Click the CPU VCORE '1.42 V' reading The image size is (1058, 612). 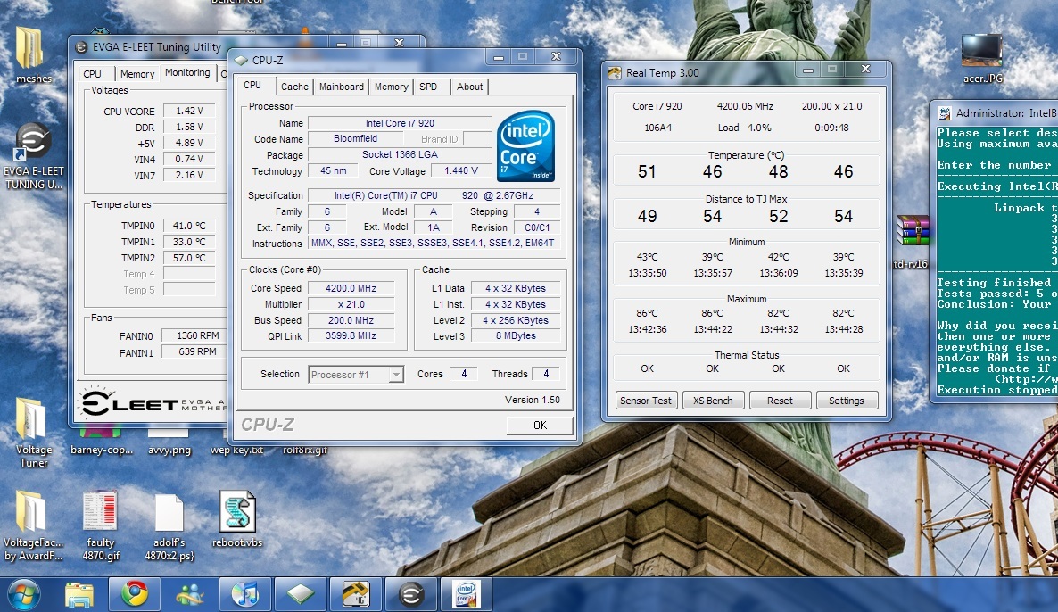pyautogui.click(x=189, y=111)
